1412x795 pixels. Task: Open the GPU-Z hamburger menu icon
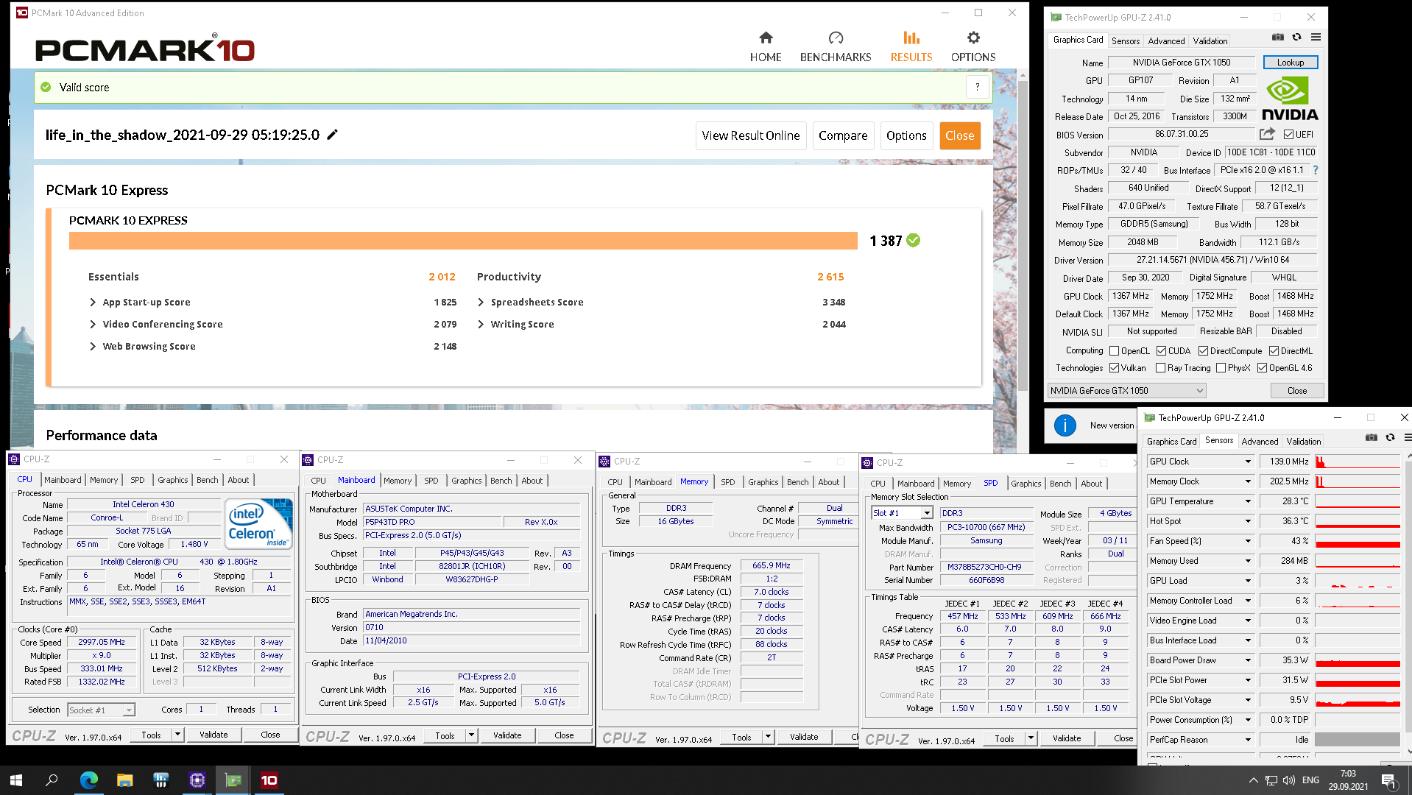(1316, 38)
